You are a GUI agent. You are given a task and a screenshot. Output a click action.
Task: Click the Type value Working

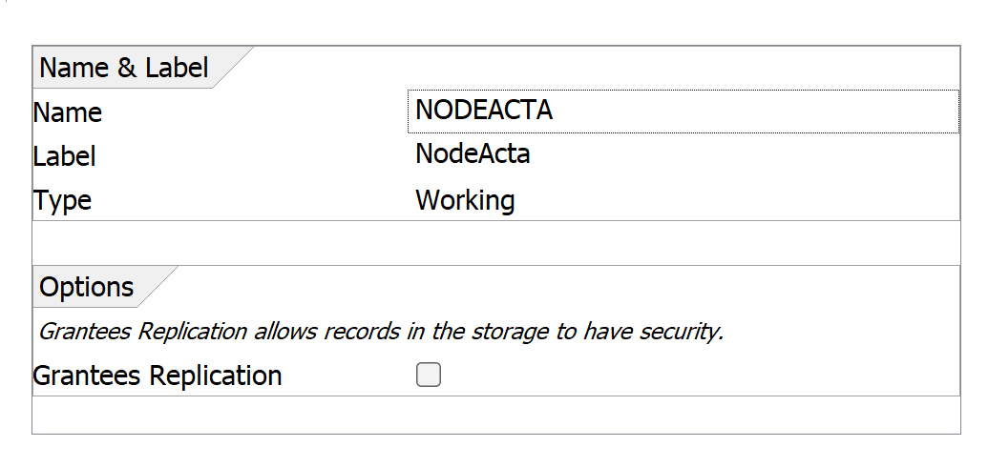pyautogui.click(x=465, y=201)
